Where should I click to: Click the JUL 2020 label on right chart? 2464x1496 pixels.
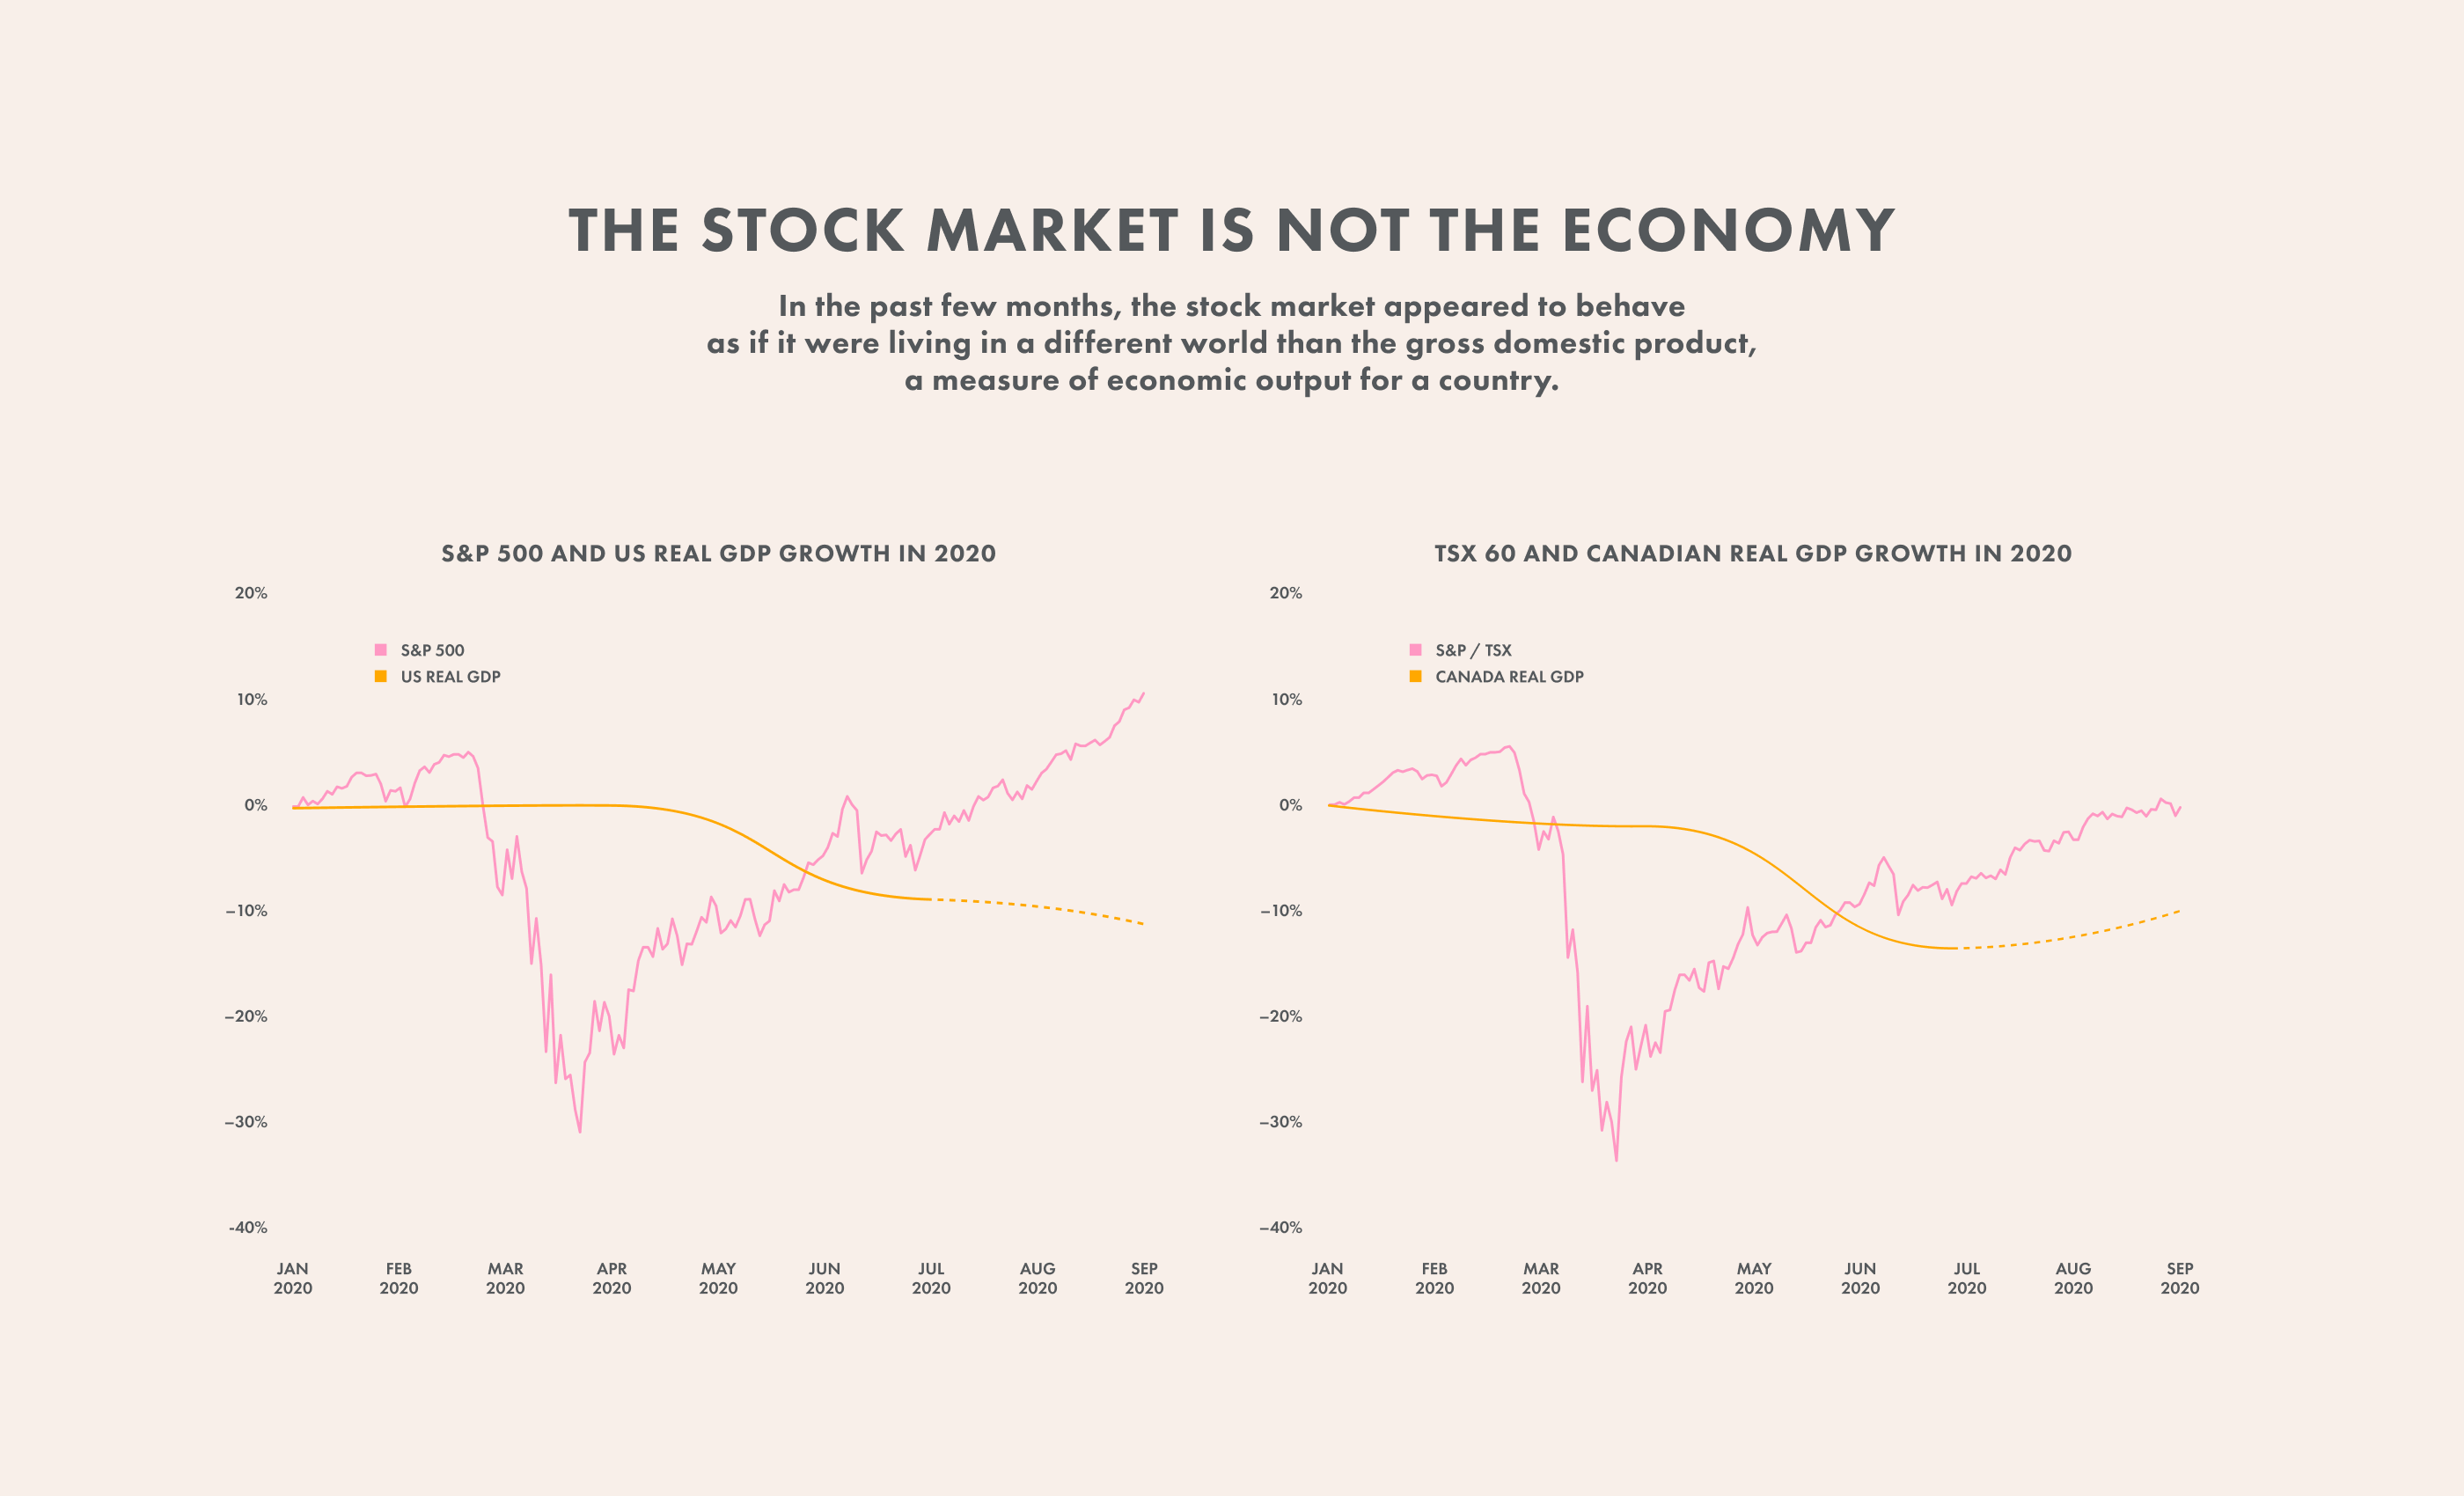click(x=1967, y=1278)
